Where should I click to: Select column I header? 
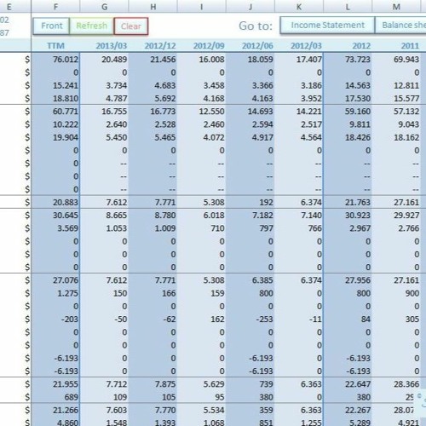coord(202,6)
